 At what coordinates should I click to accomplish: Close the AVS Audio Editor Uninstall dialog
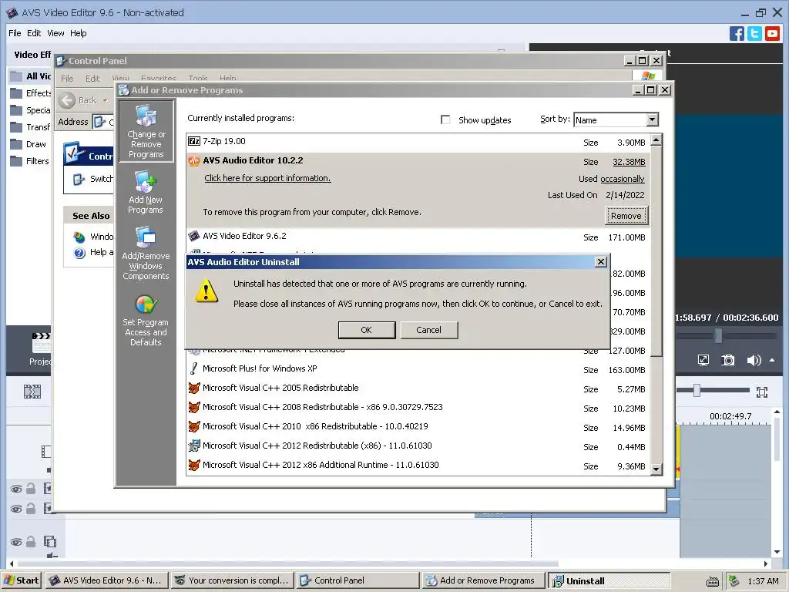(601, 262)
